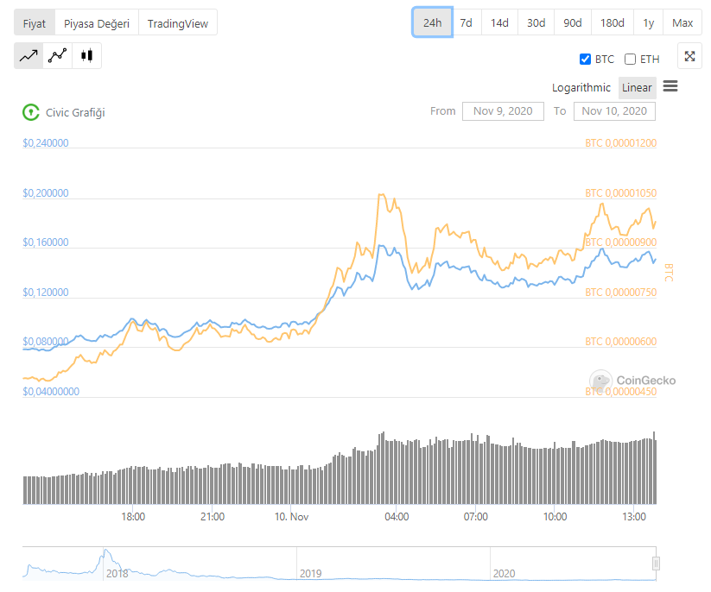This screenshot has height=592, width=711.
Task: Show the Max time range
Action: pos(682,22)
